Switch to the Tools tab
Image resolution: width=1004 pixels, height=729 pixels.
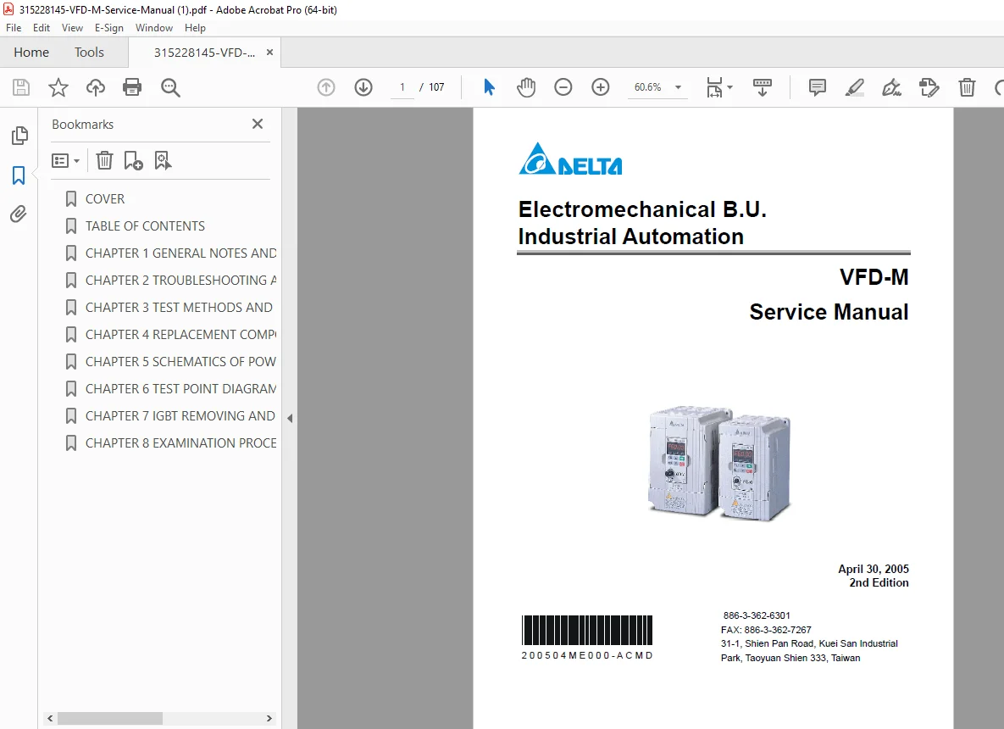[89, 52]
